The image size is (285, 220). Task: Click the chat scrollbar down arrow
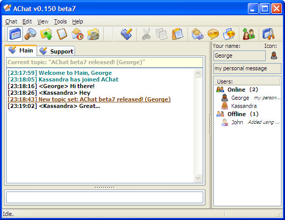(198, 178)
